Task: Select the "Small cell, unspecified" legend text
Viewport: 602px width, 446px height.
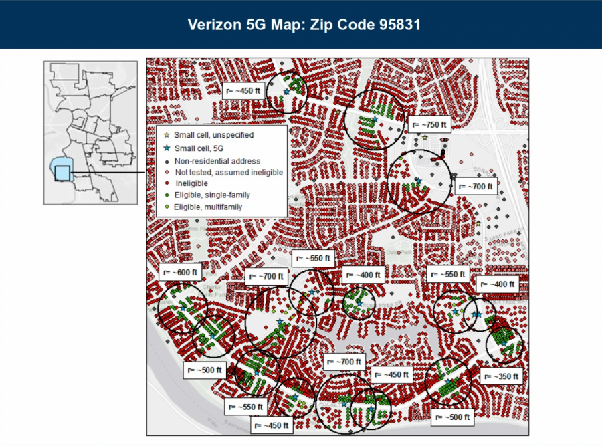Action: (x=213, y=135)
